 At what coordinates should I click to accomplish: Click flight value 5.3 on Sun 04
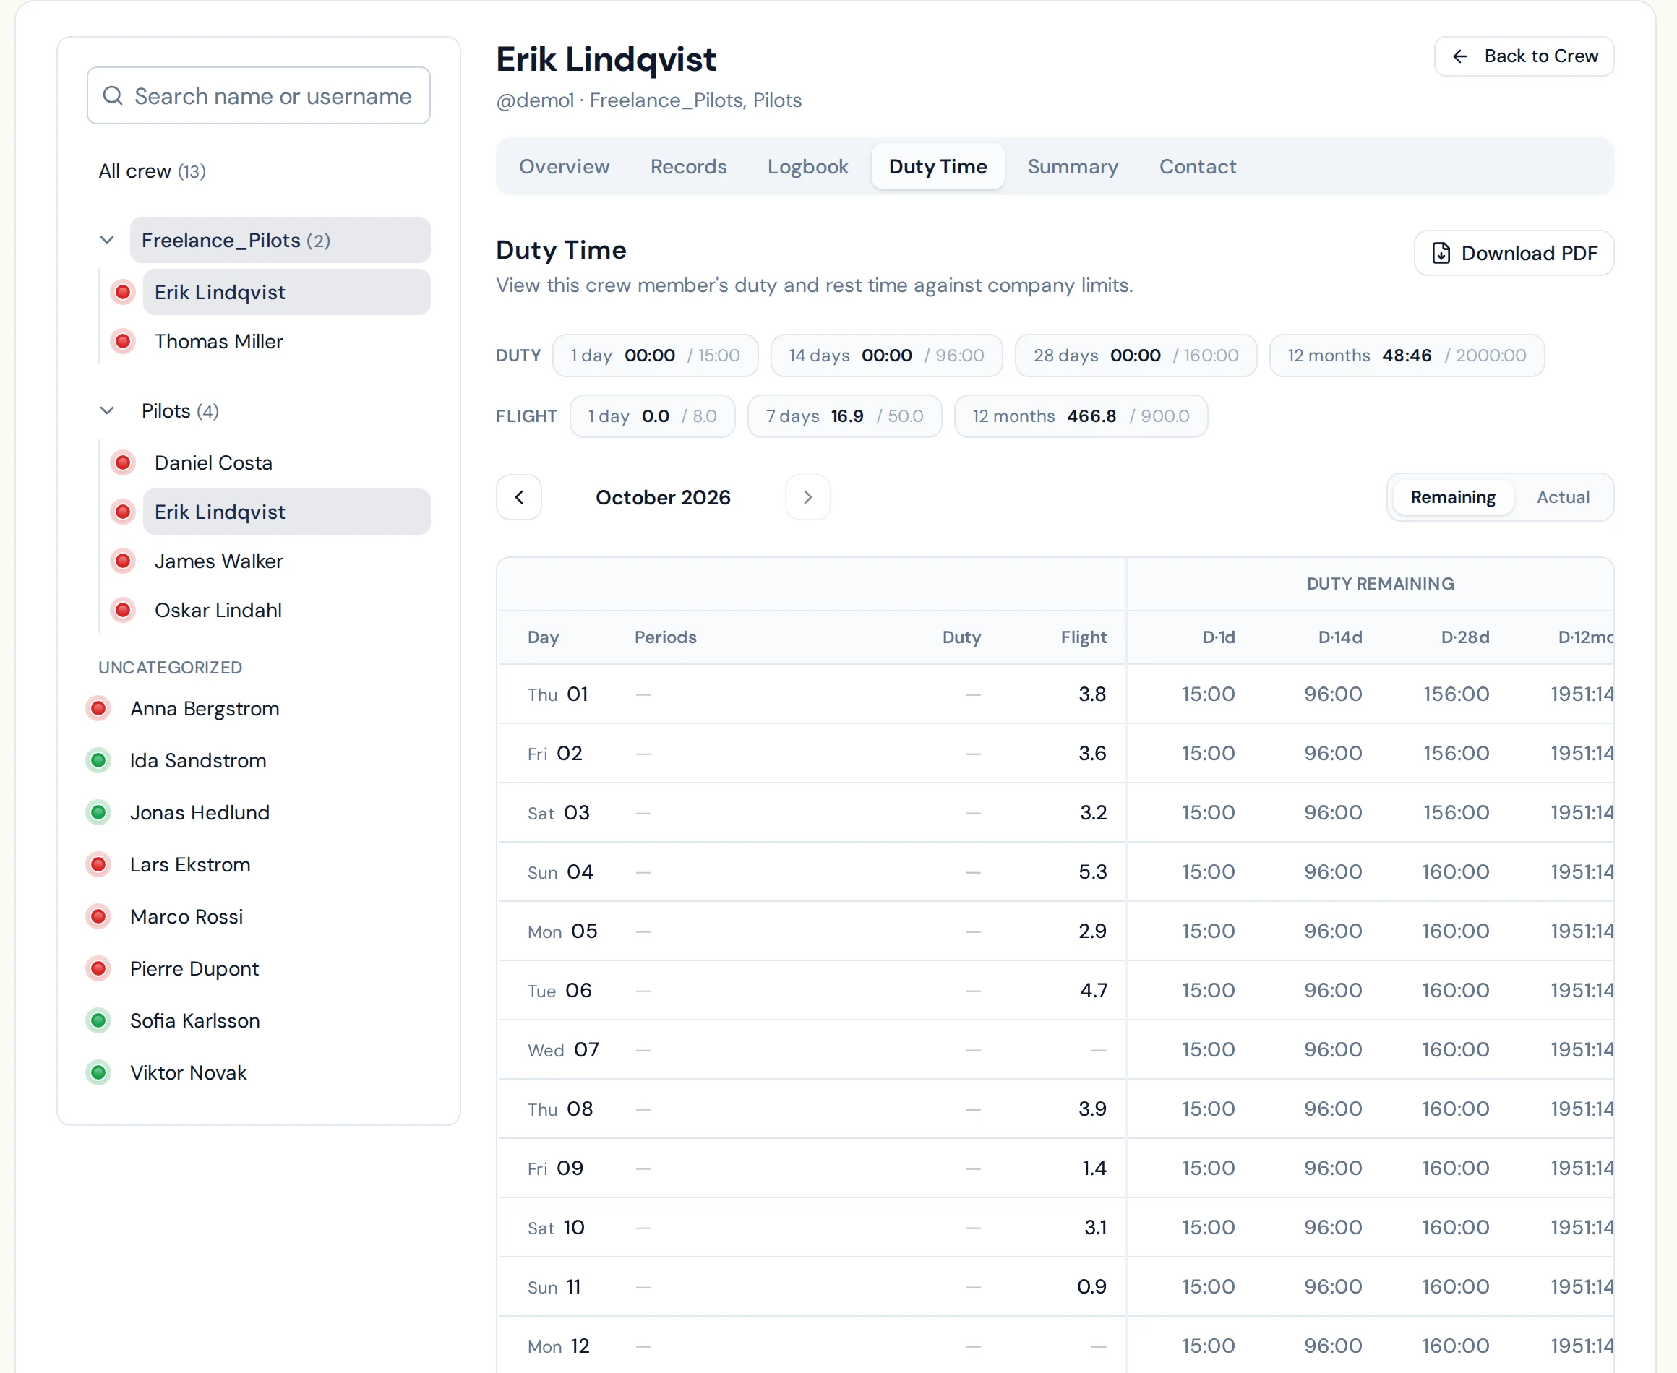click(1092, 871)
